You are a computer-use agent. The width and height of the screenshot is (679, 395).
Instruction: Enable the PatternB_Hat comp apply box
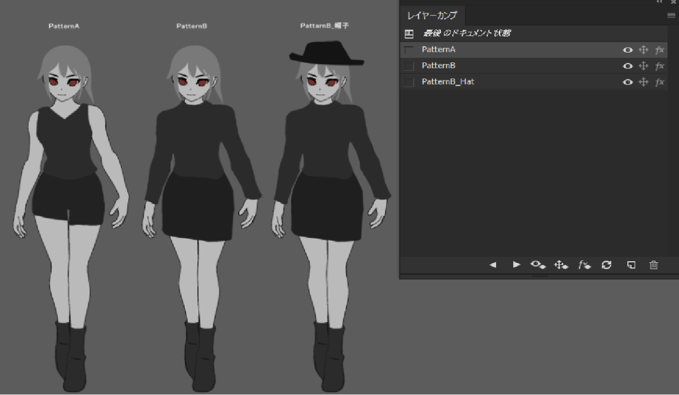(x=409, y=82)
